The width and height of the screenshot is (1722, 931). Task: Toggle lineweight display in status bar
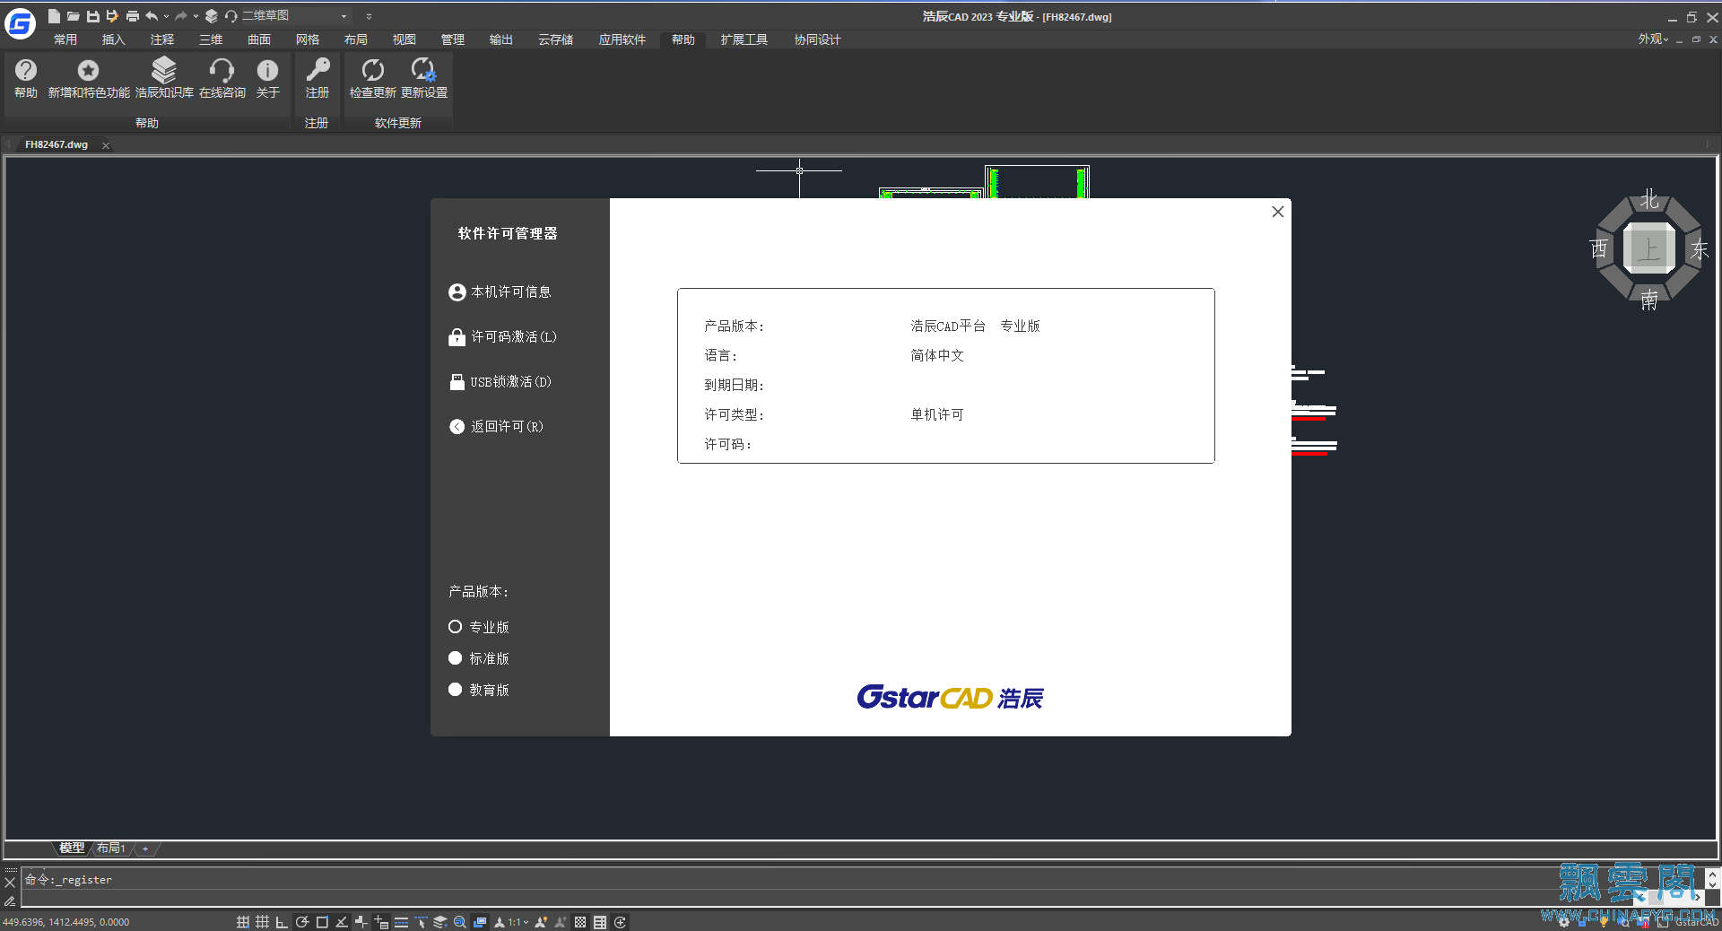pos(401,922)
